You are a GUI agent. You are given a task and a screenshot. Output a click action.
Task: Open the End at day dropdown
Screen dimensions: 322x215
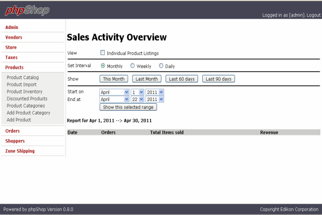[137, 99]
